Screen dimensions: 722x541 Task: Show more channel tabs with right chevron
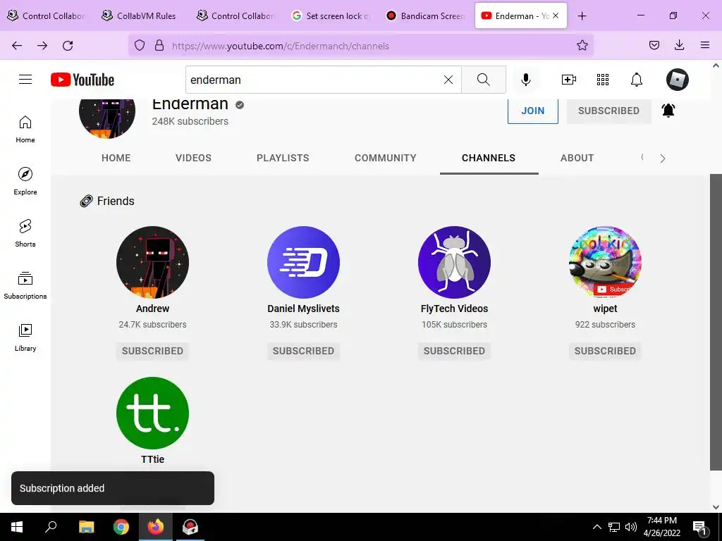pyautogui.click(x=662, y=158)
